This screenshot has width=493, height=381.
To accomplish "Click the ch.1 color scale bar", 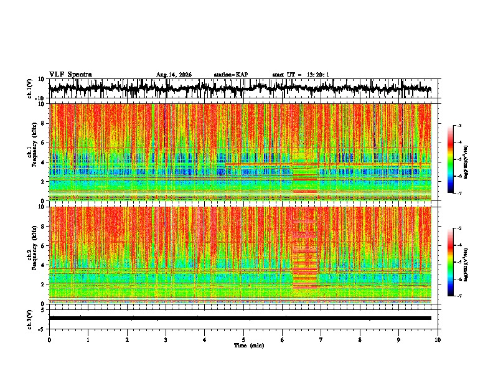I will tap(450, 159).
